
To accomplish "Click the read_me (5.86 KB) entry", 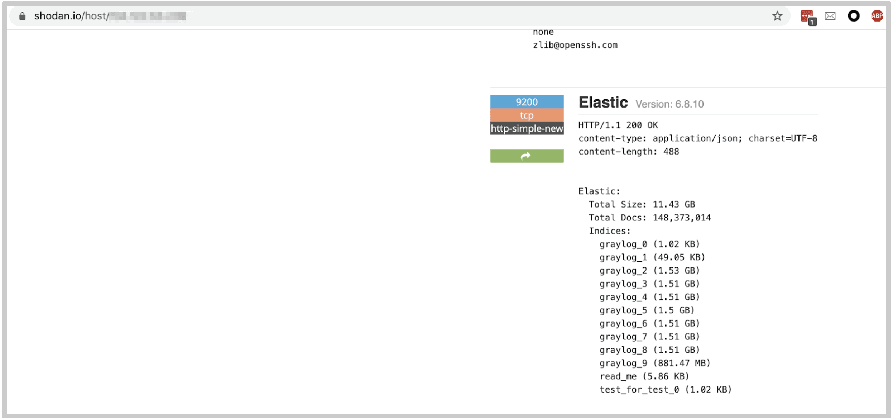I will coord(644,376).
